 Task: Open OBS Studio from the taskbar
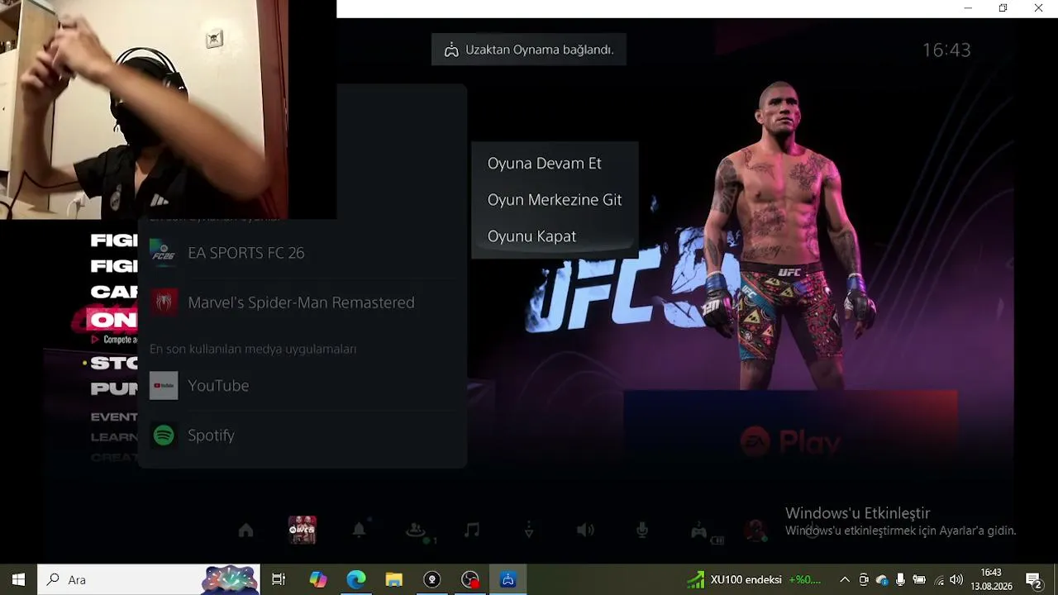tap(432, 579)
